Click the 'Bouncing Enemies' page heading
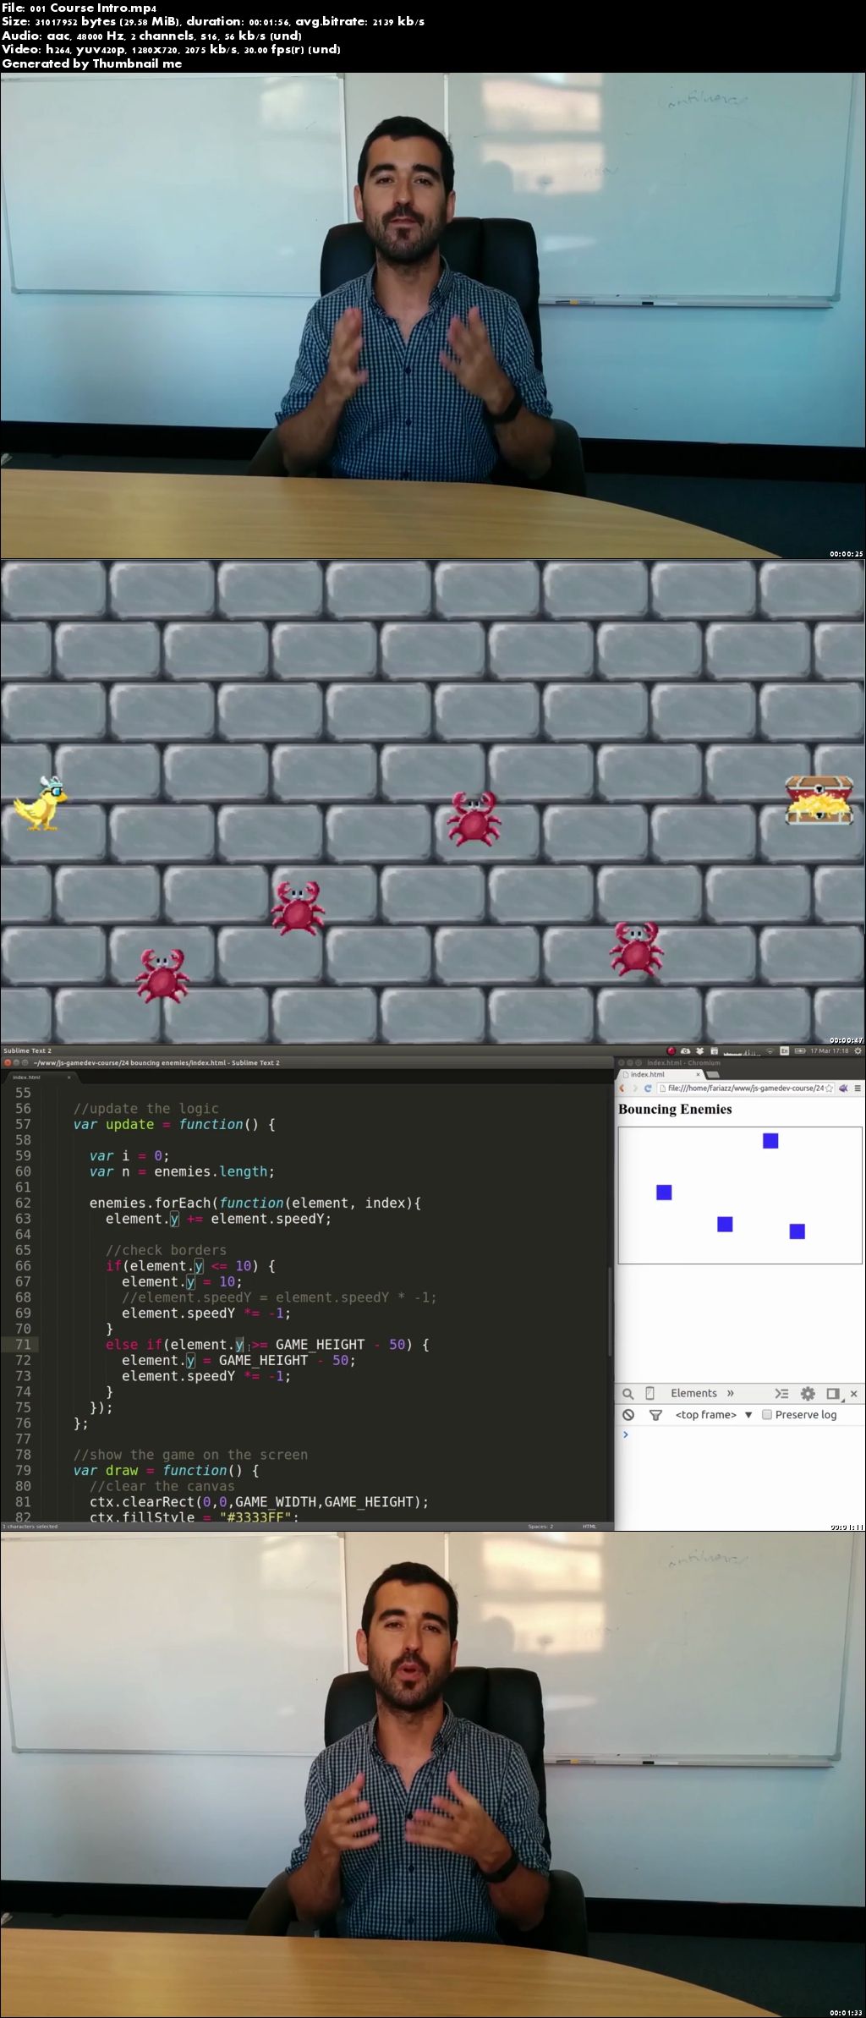866x2018 pixels. tap(675, 1109)
